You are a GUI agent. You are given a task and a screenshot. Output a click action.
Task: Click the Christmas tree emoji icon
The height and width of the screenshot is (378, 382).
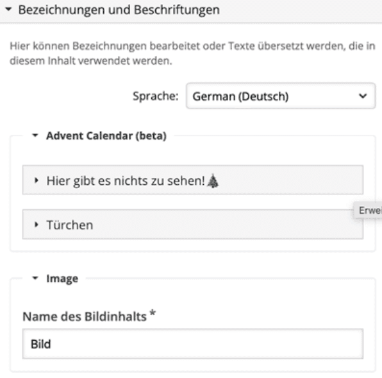(213, 181)
